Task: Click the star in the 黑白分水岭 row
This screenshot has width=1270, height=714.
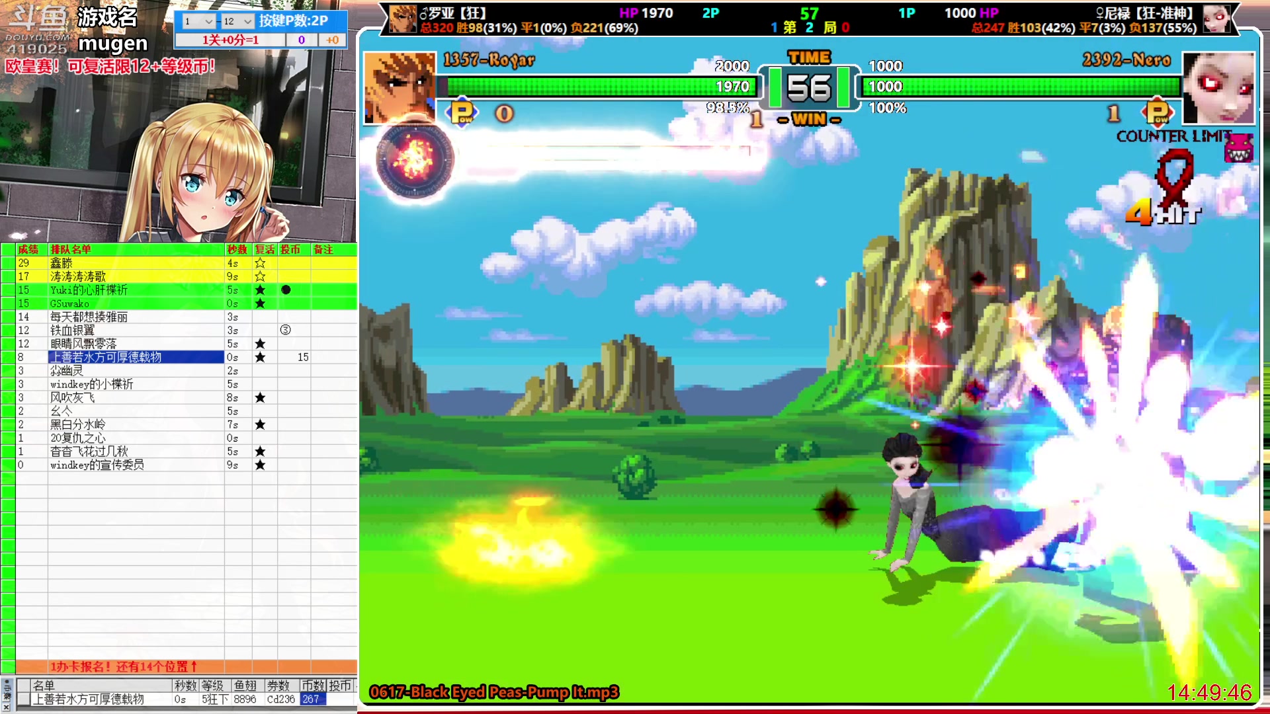Action: pyautogui.click(x=260, y=424)
